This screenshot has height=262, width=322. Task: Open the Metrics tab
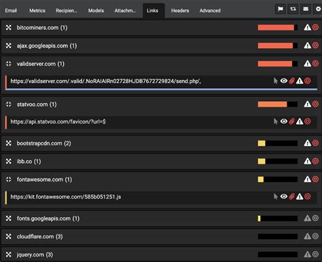(x=37, y=10)
